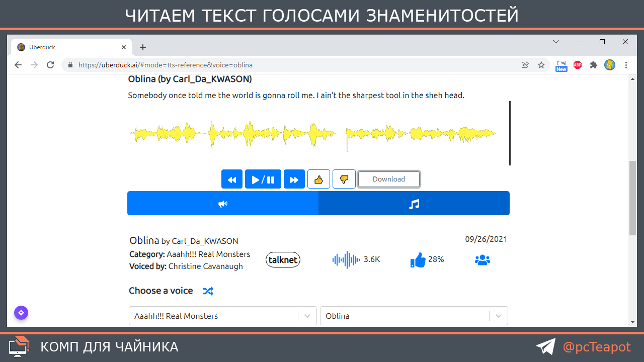The image size is (644, 362).
Task: Share this page from the address bar
Action: [x=525, y=65]
